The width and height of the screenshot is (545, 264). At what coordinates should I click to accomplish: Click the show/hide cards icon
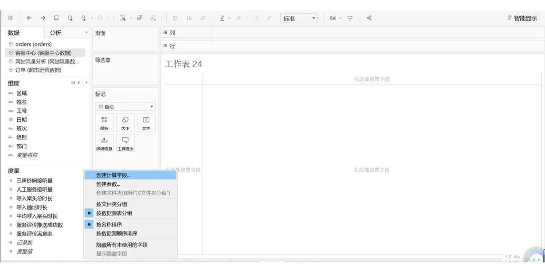pos(333,18)
